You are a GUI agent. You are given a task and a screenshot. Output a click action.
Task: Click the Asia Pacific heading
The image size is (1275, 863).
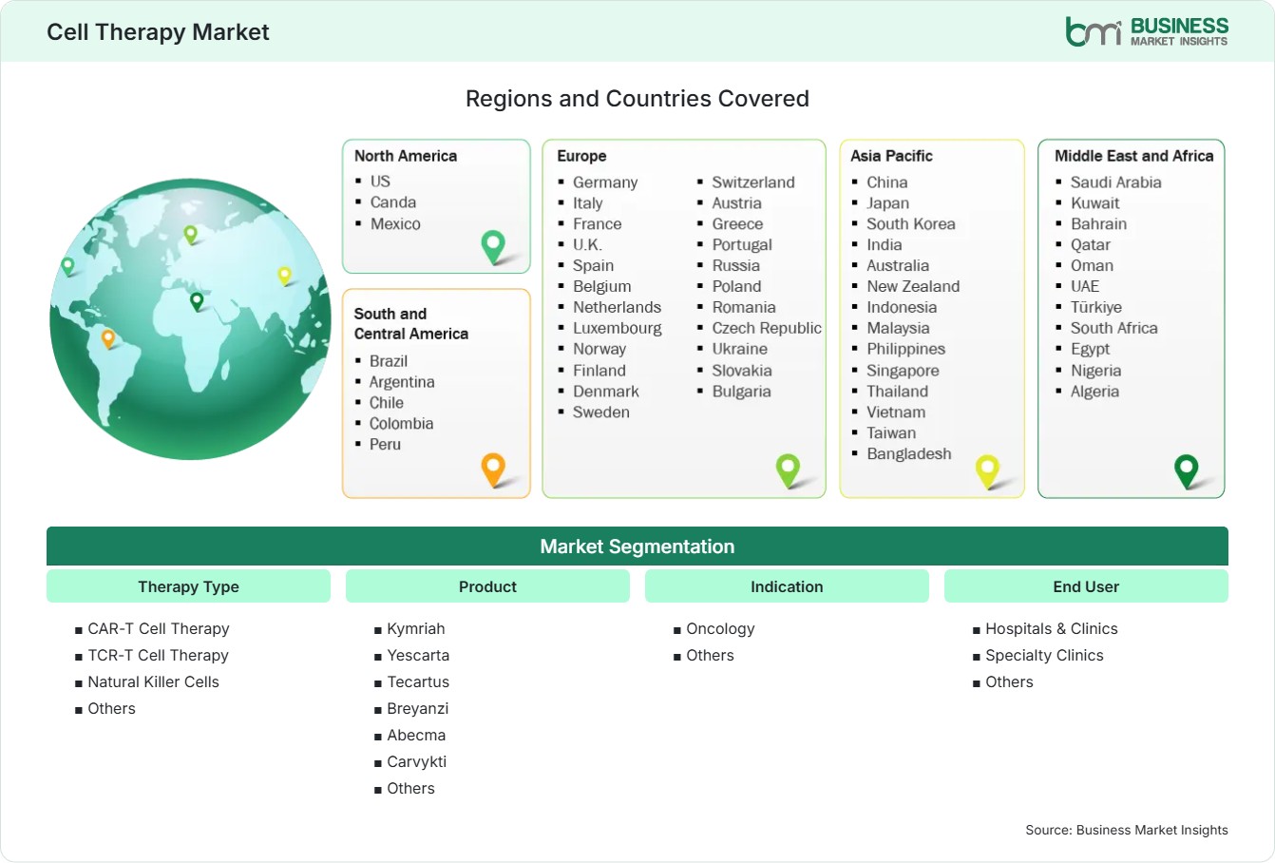tap(891, 156)
